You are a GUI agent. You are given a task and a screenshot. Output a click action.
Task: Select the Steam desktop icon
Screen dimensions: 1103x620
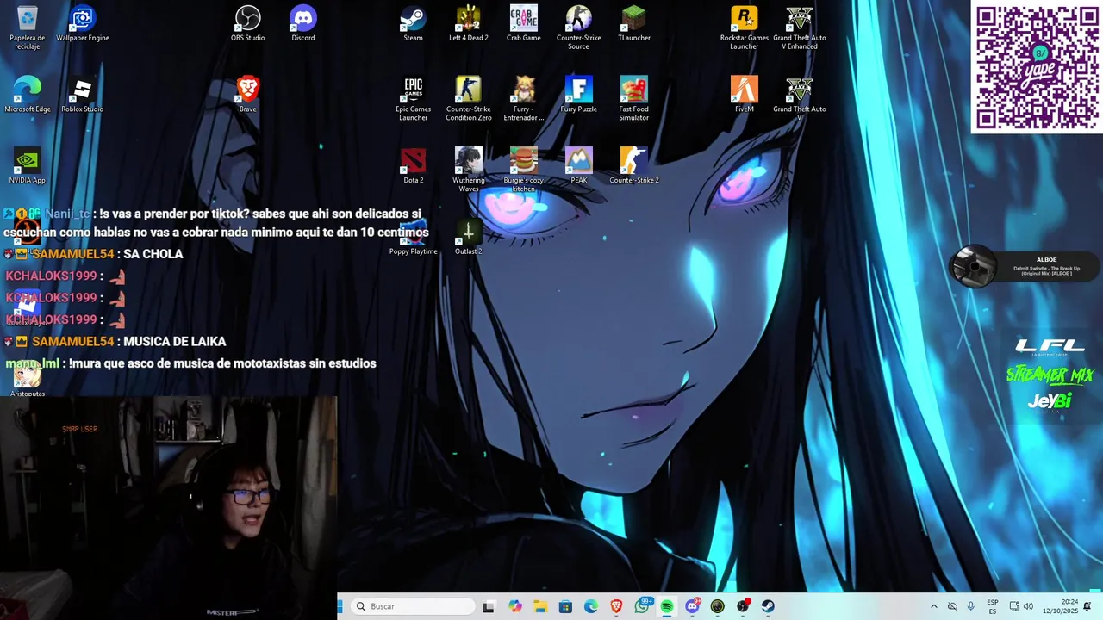[414, 24]
